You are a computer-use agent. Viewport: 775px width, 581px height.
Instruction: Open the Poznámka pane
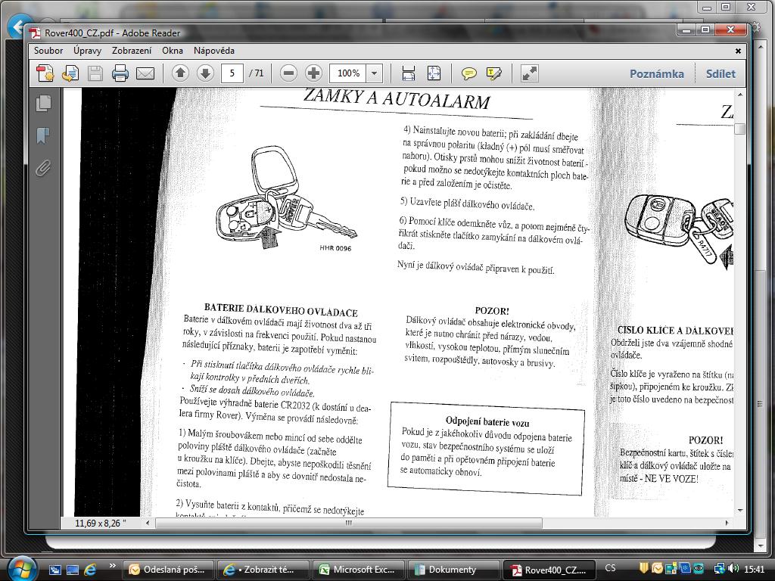tap(656, 73)
